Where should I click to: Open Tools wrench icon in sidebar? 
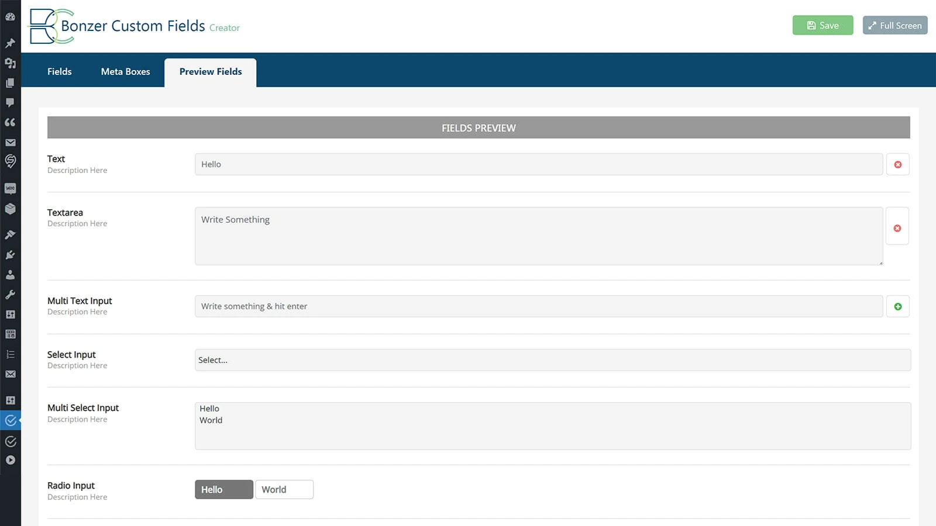coord(10,295)
